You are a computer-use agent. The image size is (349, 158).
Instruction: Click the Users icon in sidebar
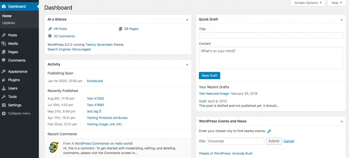point(4,89)
